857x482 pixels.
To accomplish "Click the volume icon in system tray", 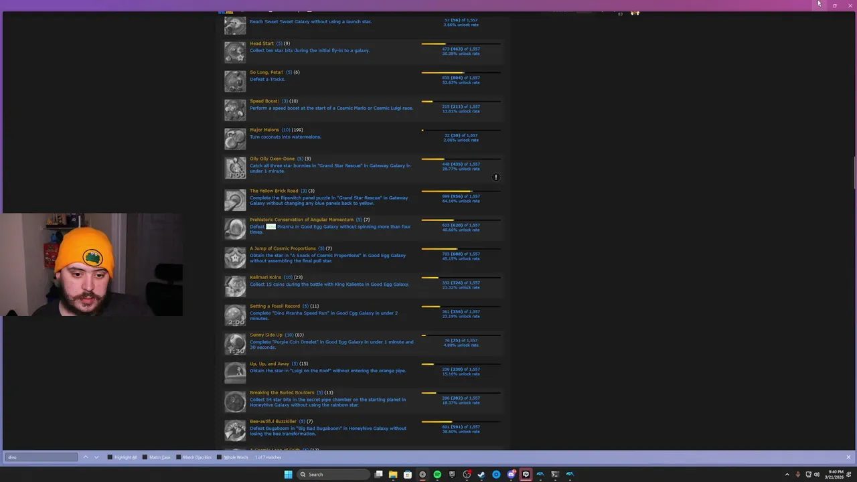I will coord(817,474).
